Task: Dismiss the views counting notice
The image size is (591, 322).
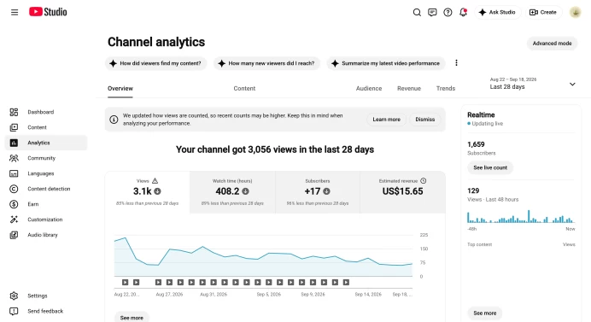Action: tap(424, 120)
